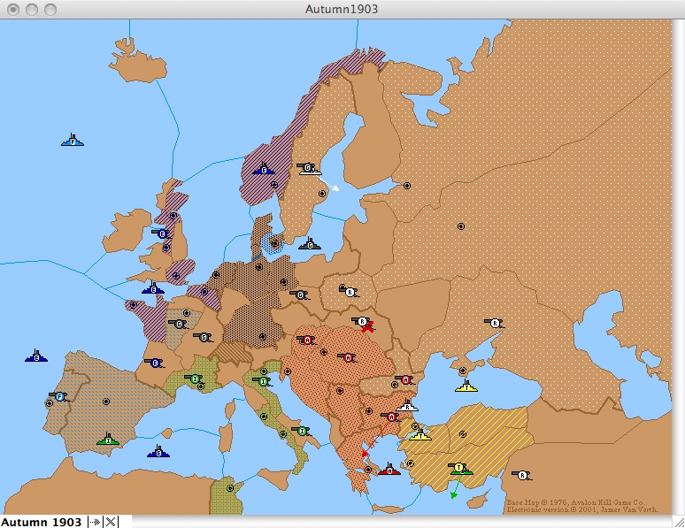The image size is (685, 528).
Task: Click the Belgium supply center dot
Action: pos(204,291)
